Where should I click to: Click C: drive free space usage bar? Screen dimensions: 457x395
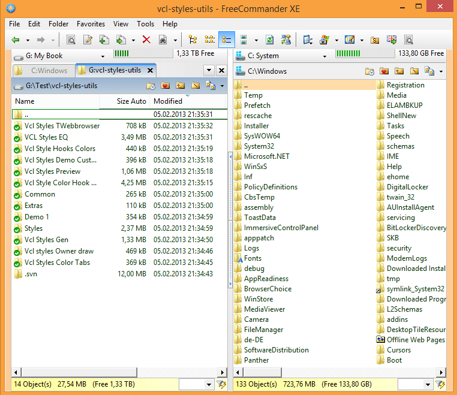[x=365, y=53]
